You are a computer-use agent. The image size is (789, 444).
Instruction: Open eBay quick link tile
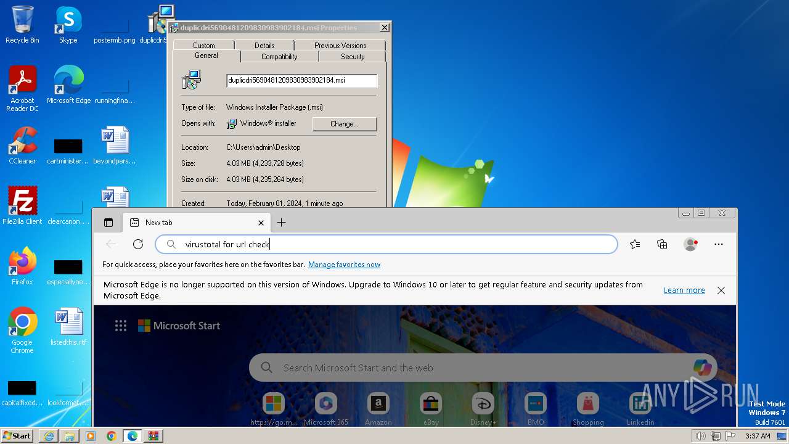(431, 410)
